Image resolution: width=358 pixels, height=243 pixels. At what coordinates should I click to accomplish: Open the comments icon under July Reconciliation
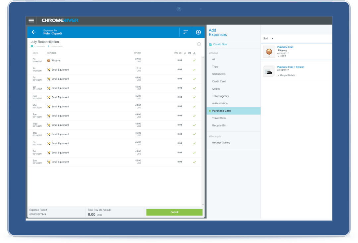tap(32, 46)
